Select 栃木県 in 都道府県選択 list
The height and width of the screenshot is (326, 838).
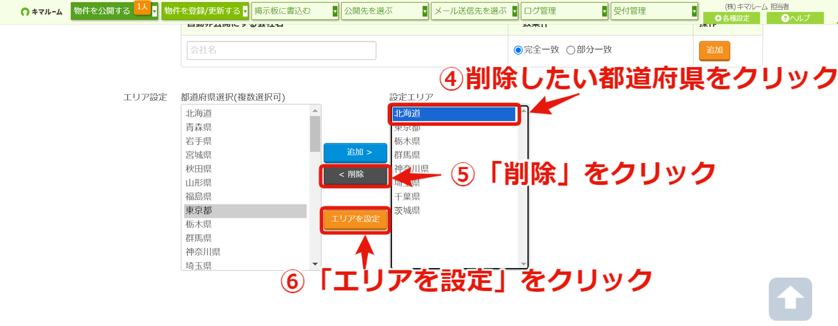point(245,225)
